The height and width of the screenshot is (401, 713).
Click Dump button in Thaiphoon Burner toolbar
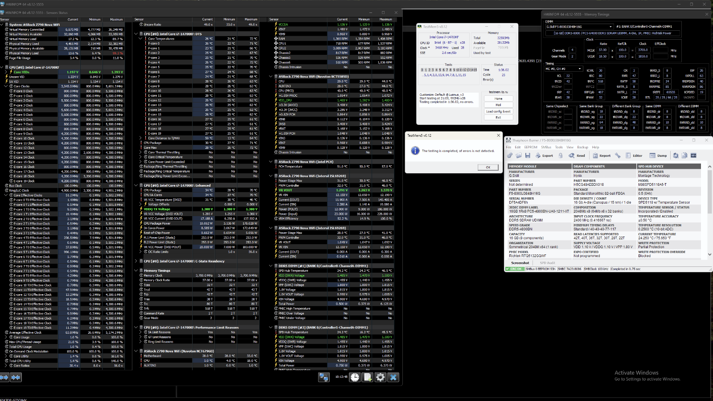pos(658,155)
